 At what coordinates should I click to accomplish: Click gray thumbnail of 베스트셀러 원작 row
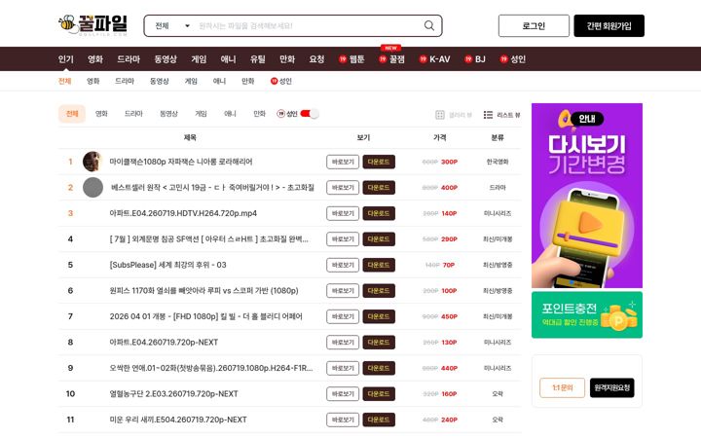coord(93,187)
